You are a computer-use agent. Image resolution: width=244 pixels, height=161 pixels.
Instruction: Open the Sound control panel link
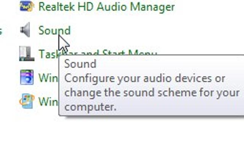point(54,30)
